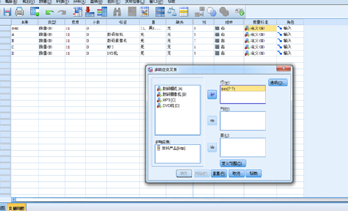Select 数码相机 [A] in the dialog variable list
This screenshot has height=211, width=348.
tap(170, 89)
